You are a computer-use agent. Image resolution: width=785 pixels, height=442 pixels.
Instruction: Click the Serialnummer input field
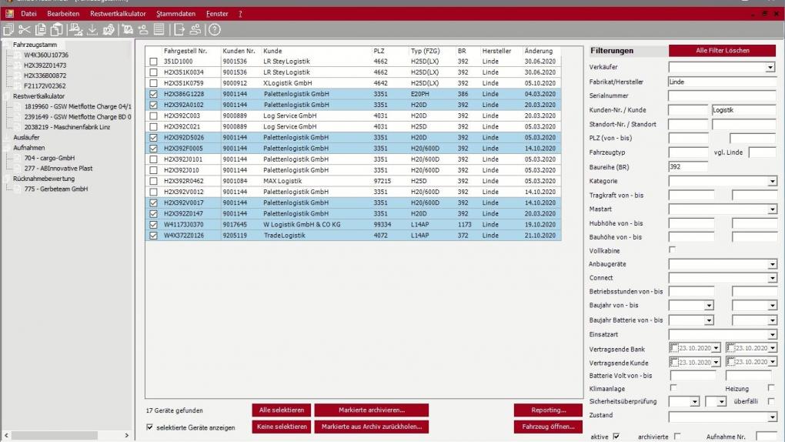tap(722, 96)
